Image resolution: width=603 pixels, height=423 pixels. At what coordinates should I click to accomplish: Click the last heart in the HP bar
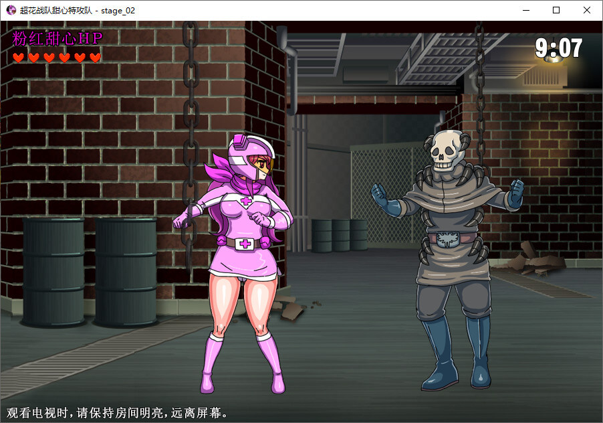(x=95, y=58)
